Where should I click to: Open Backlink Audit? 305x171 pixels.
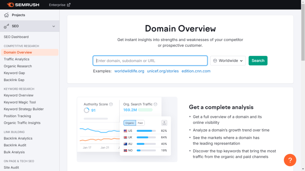click(15, 145)
